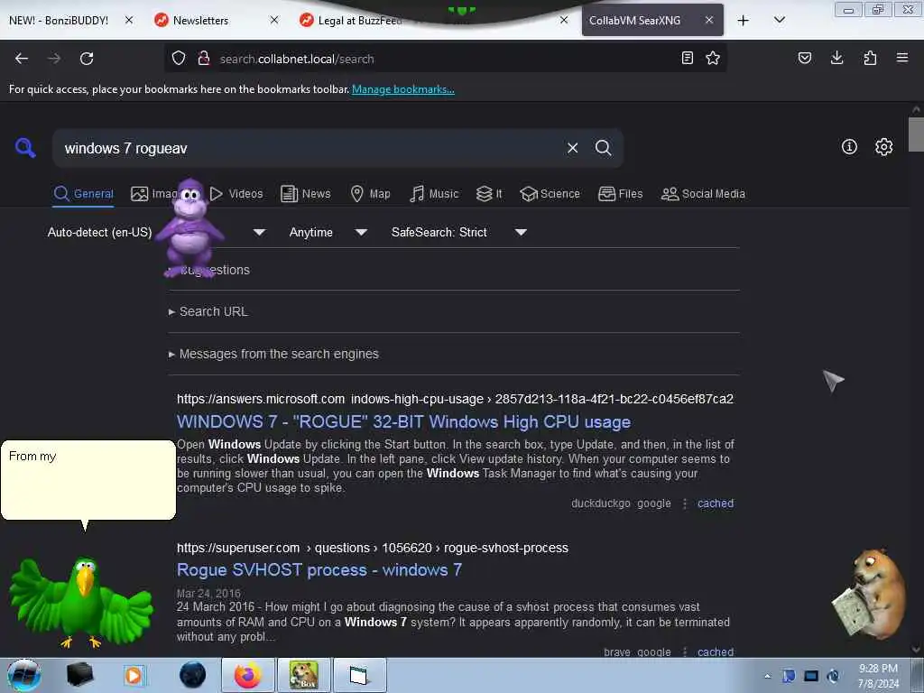The width and height of the screenshot is (924, 693).
Task: Switch to the News search category
Action: (306, 194)
